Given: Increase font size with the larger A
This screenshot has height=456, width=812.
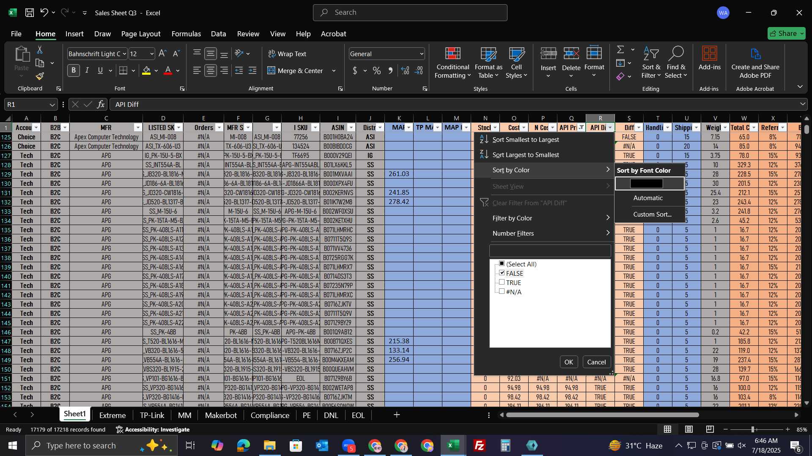Looking at the screenshot, I should tap(162, 54).
